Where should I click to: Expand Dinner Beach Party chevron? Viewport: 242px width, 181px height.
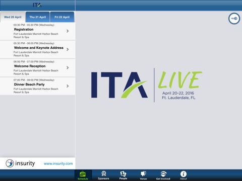68,86
